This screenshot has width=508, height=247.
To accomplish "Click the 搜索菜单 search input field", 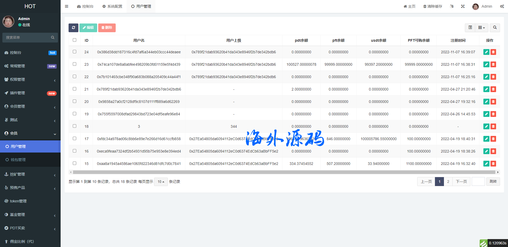I will (x=28, y=37).
